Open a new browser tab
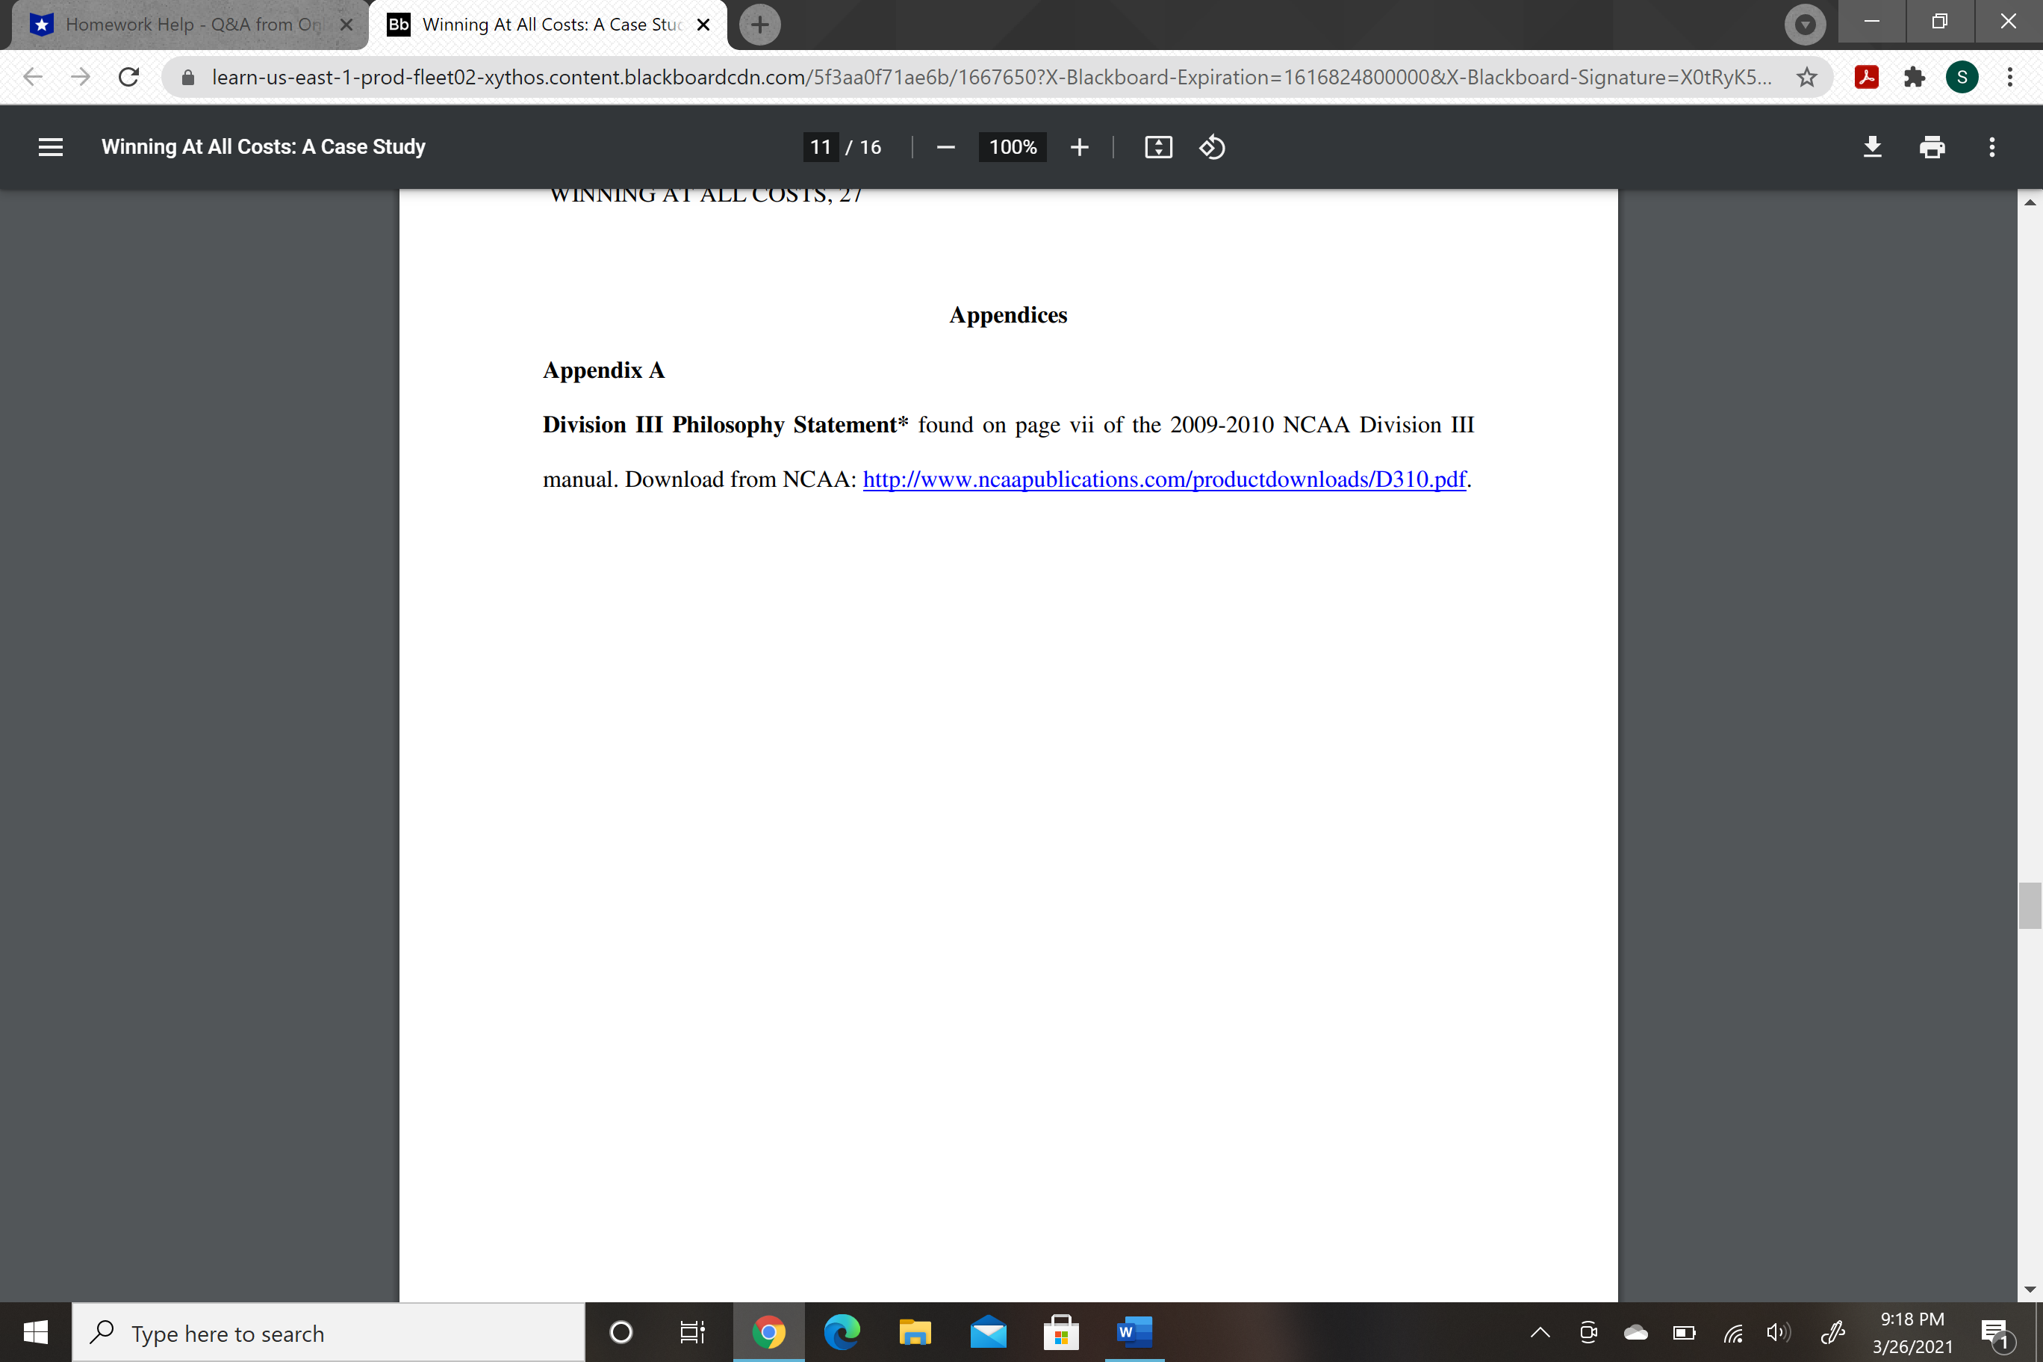Viewport: 2043px width, 1362px height. (x=759, y=25)
